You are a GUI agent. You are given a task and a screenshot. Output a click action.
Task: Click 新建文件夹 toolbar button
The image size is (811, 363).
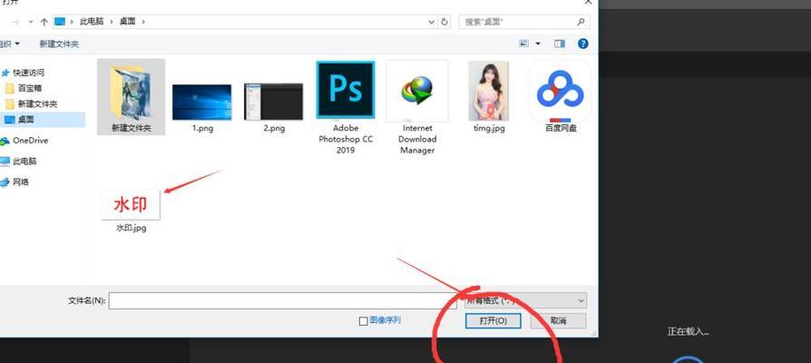[59, 44]
